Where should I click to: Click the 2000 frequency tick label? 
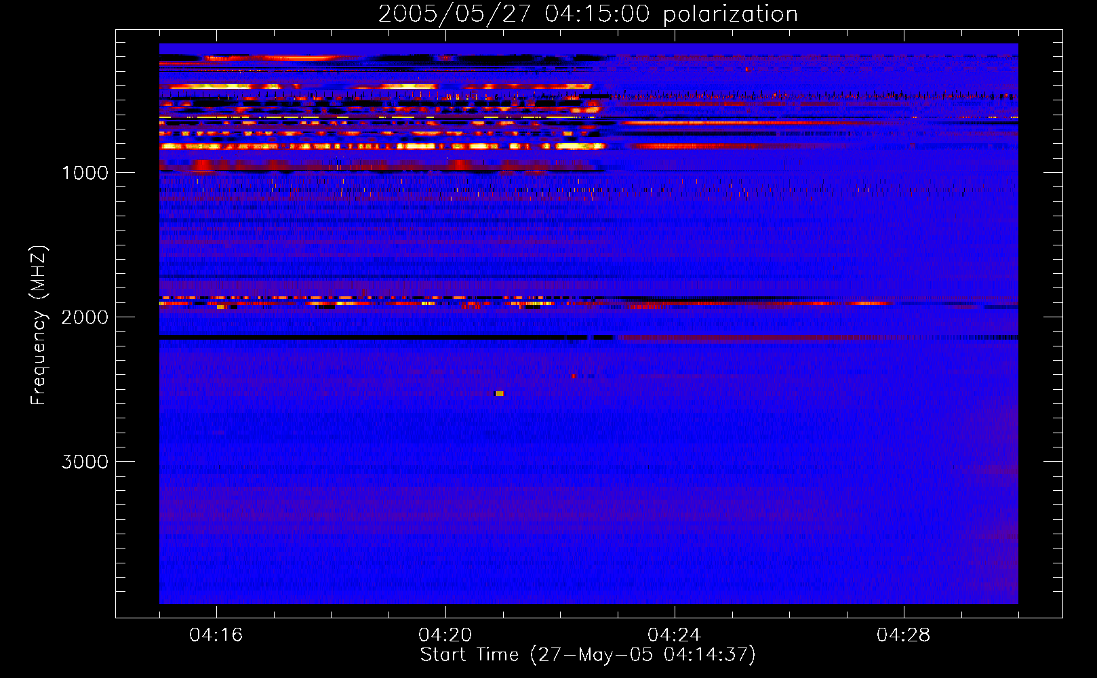click(85, 317)
